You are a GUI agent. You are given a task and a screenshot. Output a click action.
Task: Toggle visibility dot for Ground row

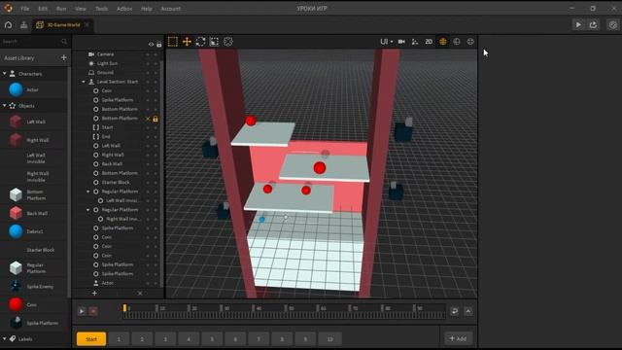pyautogui.click(x=148, y=73)
